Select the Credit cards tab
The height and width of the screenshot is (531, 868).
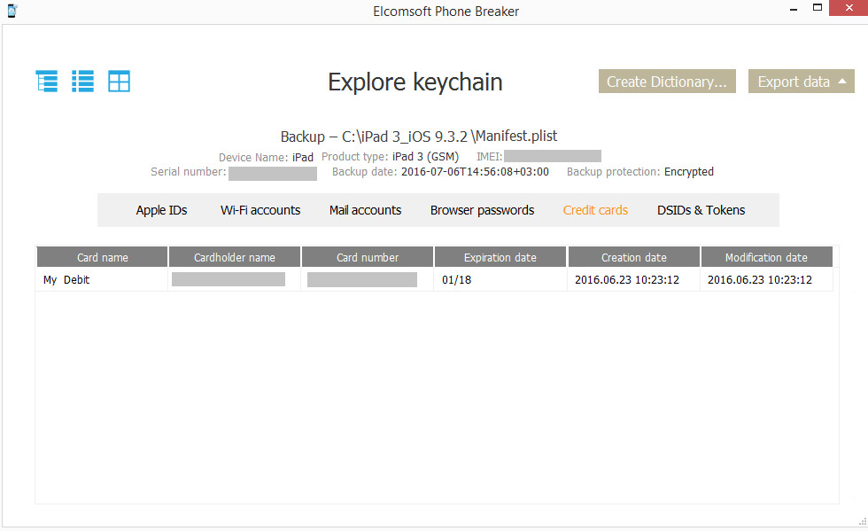(x=595, y=211)
